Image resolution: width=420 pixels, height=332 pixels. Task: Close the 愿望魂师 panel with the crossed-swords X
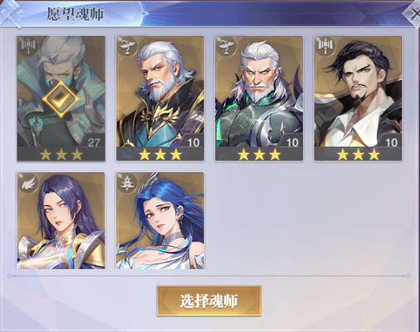point(413,13)
